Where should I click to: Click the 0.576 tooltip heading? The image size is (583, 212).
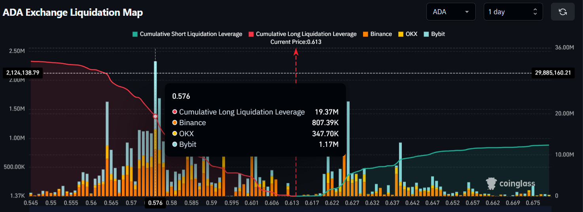click(181, 96)
